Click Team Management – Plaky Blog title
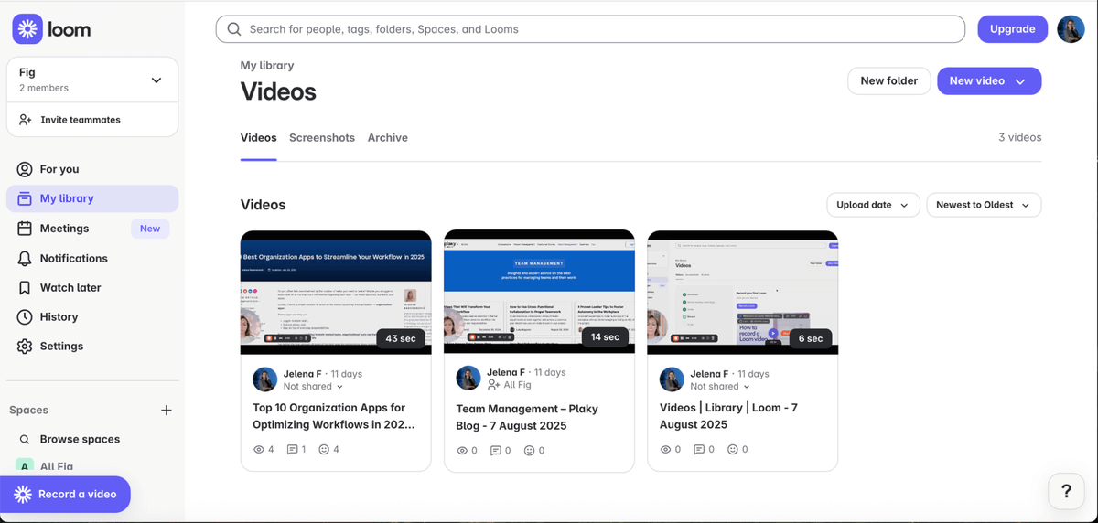 527,417
